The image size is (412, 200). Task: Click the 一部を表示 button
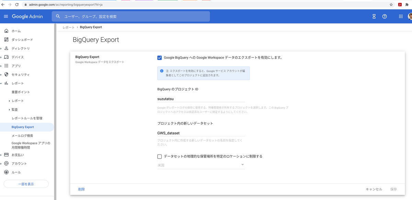pyautogui.click(x=26, y=184)
